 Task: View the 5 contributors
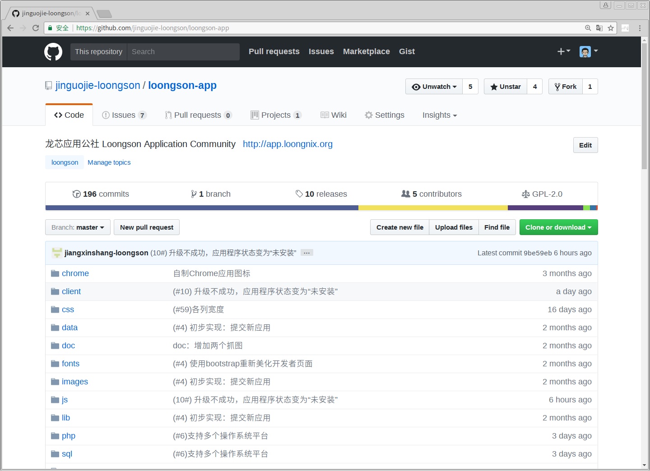432,194
